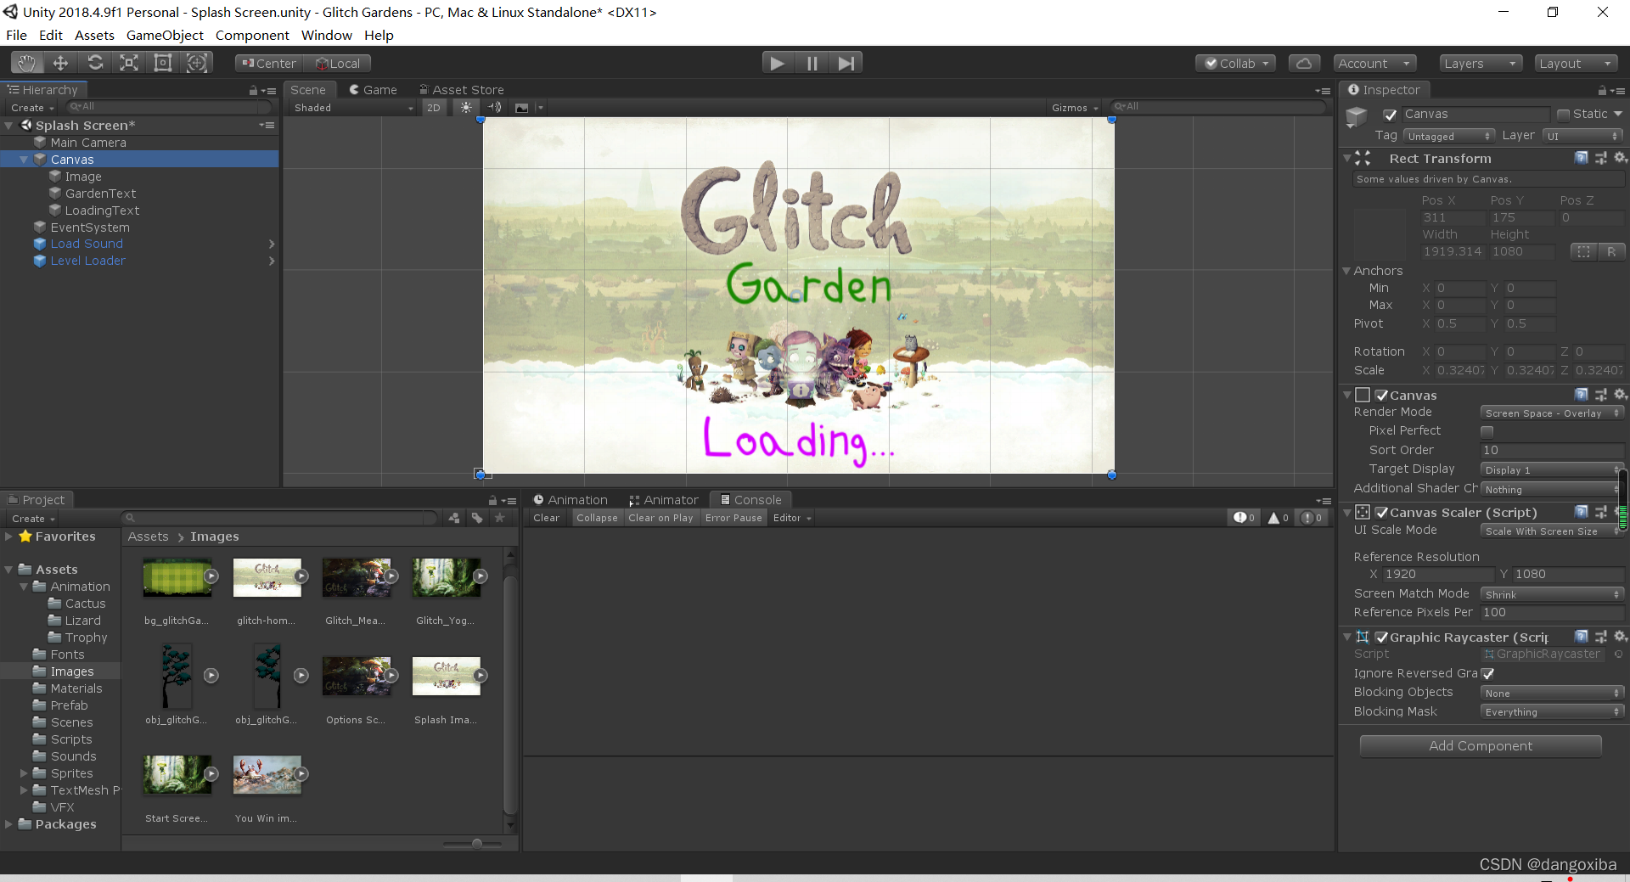Click the Add Component button
The height and width of the screenshot is (882, 1630).
tap(1481, 746)
